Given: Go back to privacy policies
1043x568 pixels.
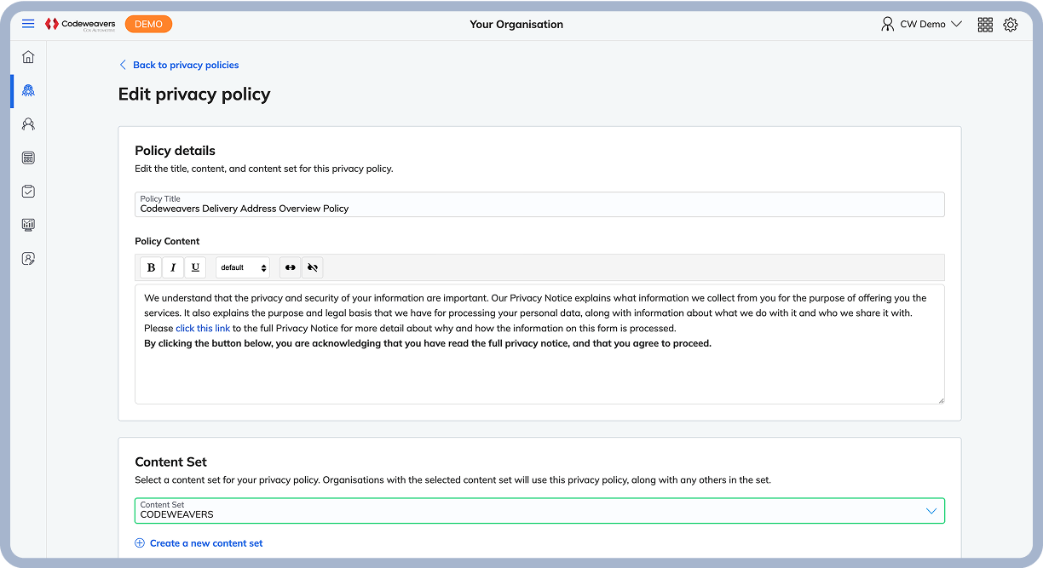Looking at the screenshot, I should [179, 65].
